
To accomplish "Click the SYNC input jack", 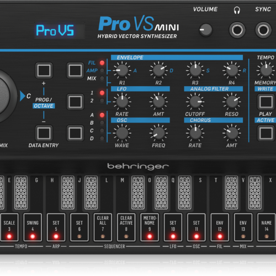I will coord(263,30).
